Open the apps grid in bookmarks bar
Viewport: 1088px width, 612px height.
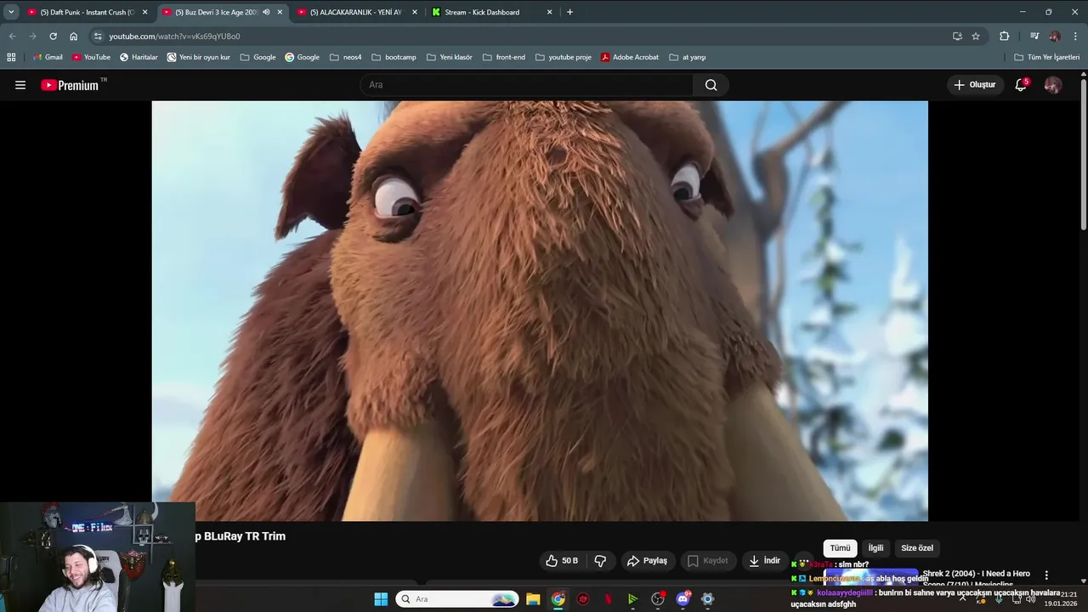point(11,57)
